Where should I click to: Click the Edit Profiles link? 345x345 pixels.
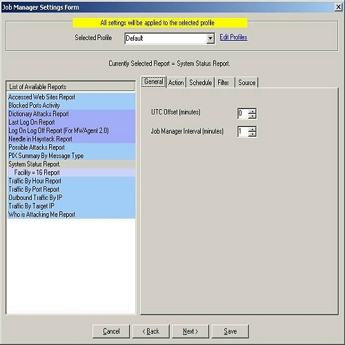(233, 37)
